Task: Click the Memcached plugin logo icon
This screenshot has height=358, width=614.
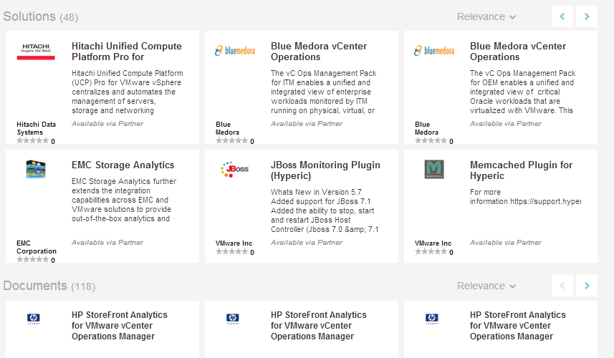Action: [x=433, y=170]
